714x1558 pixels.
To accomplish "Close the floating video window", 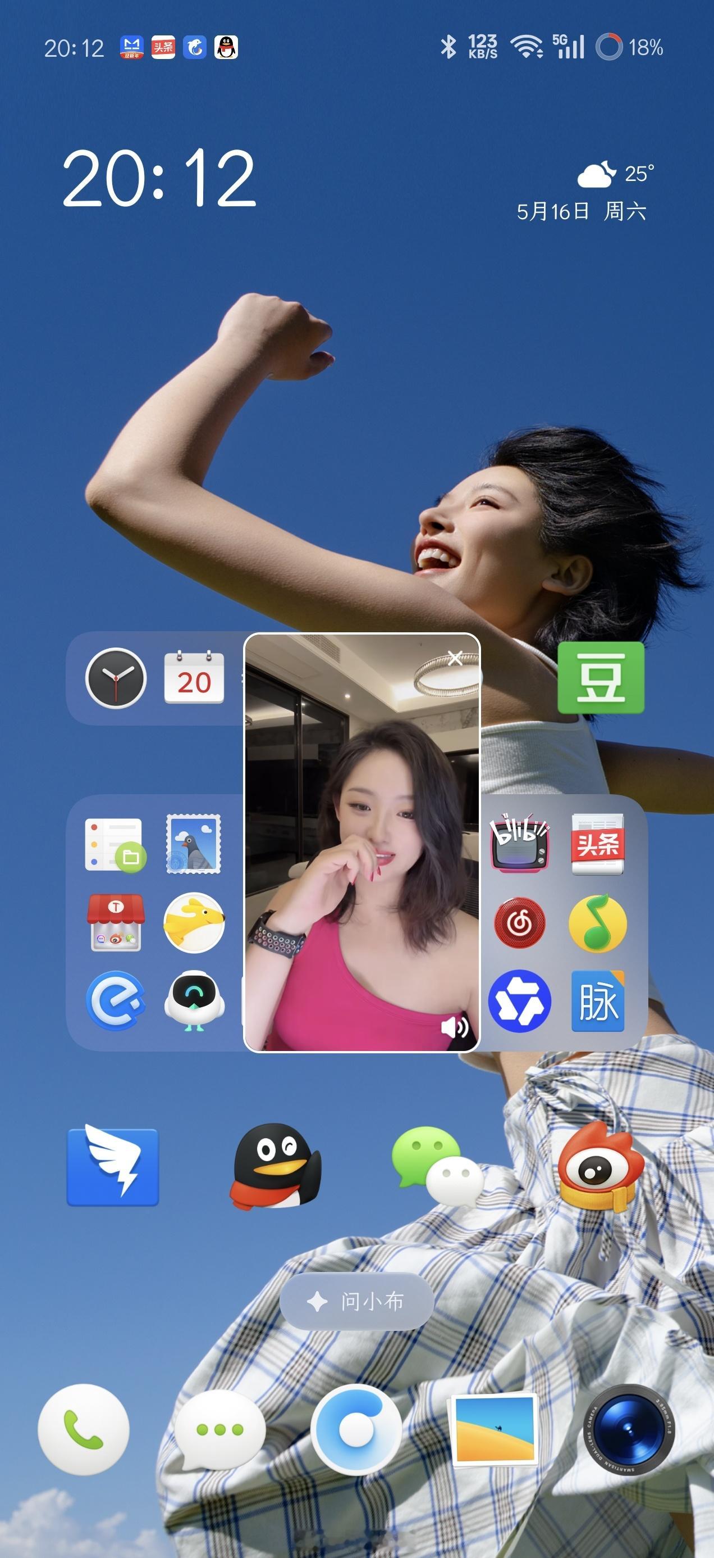I will [455, 658].
